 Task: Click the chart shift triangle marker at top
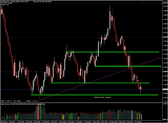point(143,1)
